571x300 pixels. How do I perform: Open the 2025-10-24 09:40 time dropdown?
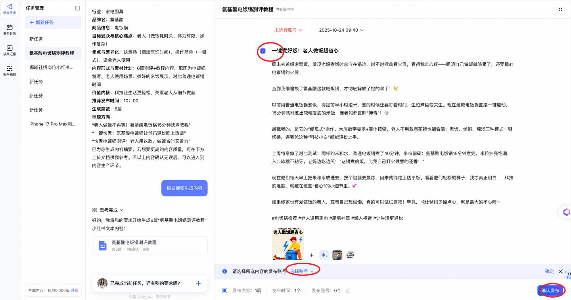coord(341,30)
